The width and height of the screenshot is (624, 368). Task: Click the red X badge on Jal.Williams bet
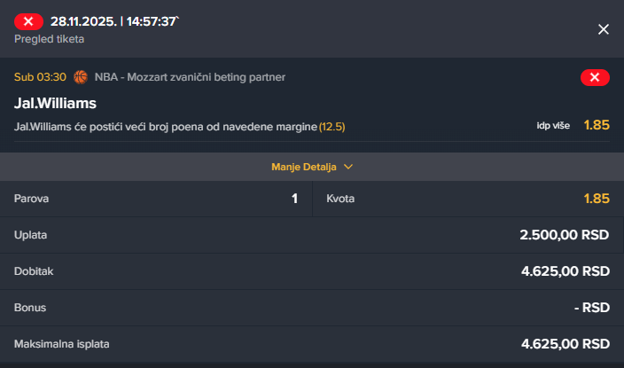tap(594, 78)
